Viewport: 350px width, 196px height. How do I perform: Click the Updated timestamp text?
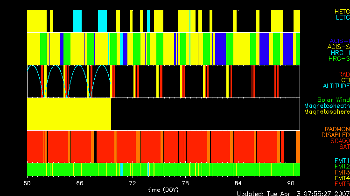point(293,193)
